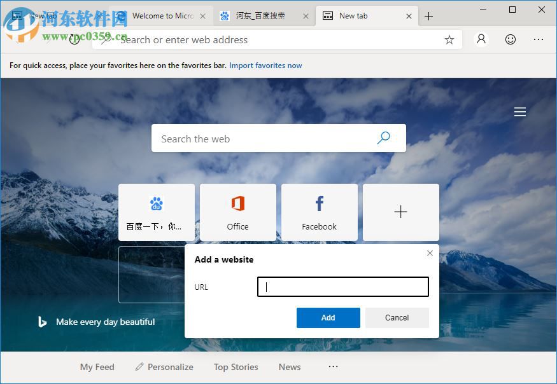
Task: Open a new tab with the plus button
Action: pos(429,15)
